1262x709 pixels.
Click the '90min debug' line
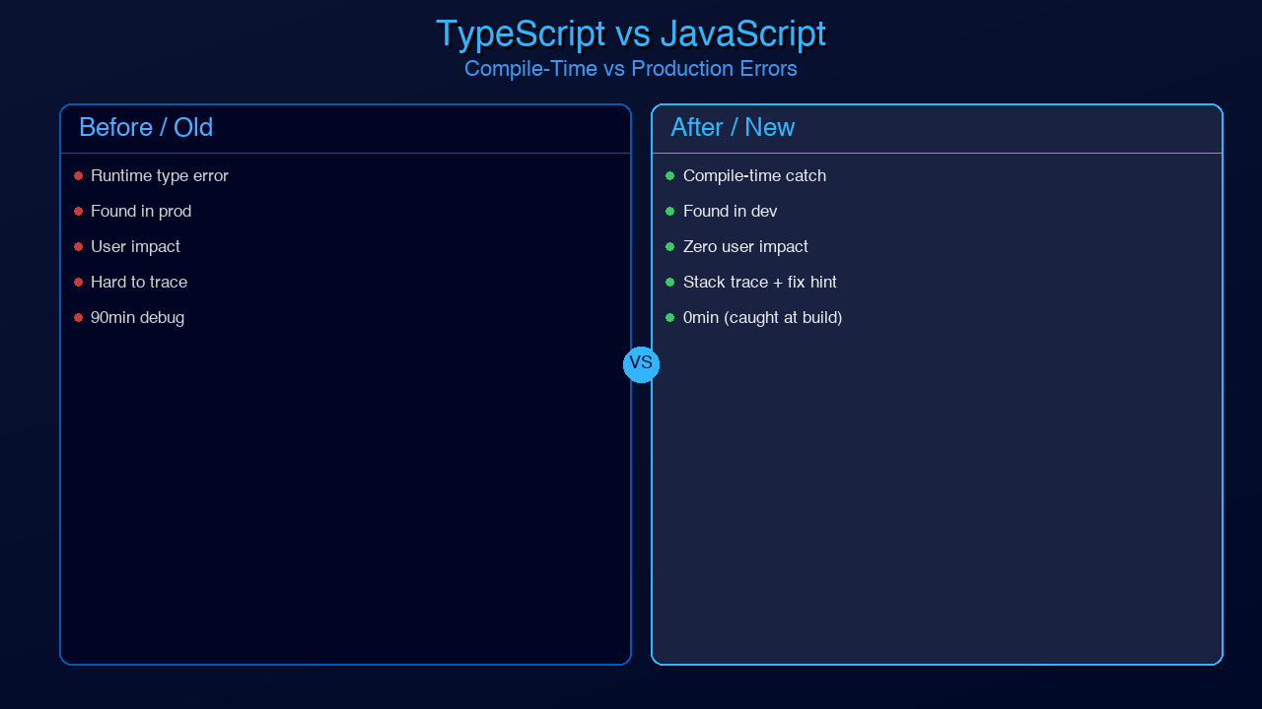point(137,318)
